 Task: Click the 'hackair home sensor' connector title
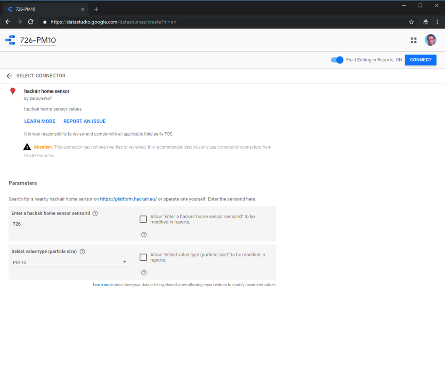(47, 91)
